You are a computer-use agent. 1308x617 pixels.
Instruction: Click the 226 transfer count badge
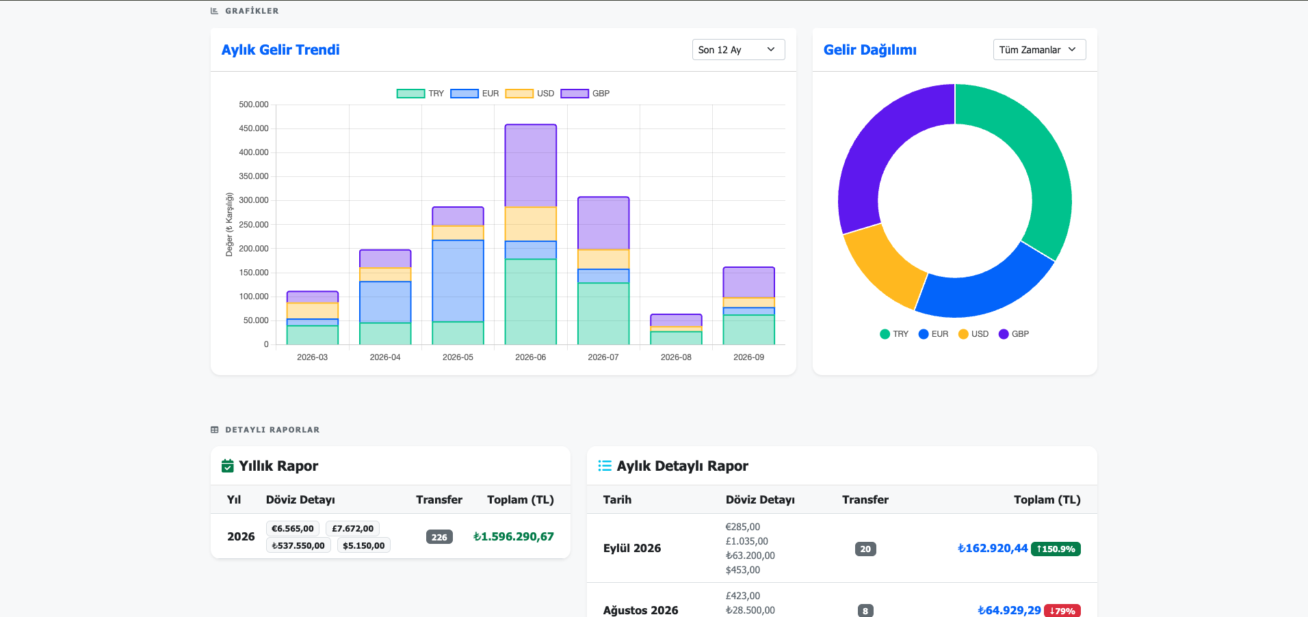(x=439, y=537)
